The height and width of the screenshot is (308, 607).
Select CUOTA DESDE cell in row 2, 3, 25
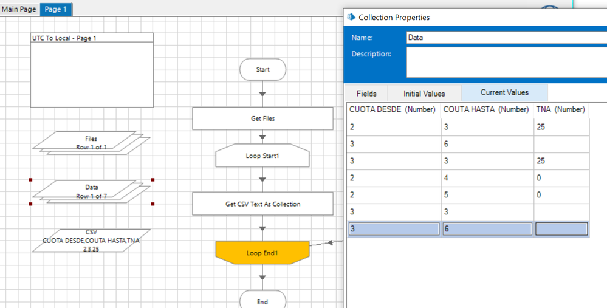(394, 127)
